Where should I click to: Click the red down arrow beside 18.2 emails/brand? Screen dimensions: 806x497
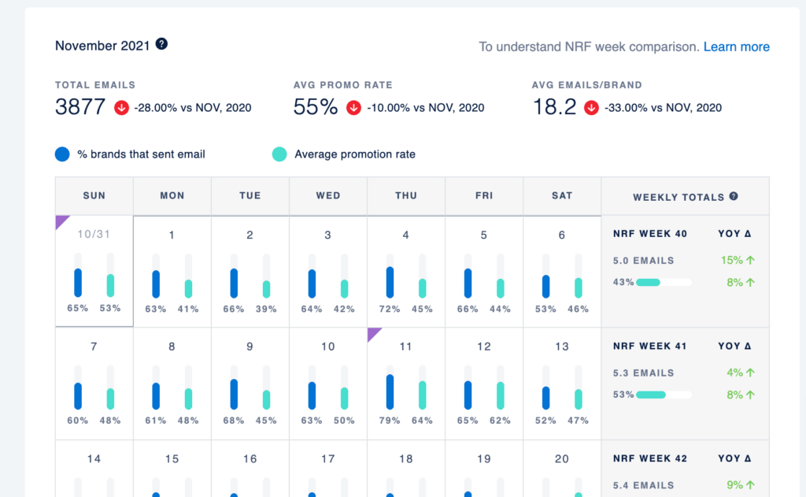point(591,108)
